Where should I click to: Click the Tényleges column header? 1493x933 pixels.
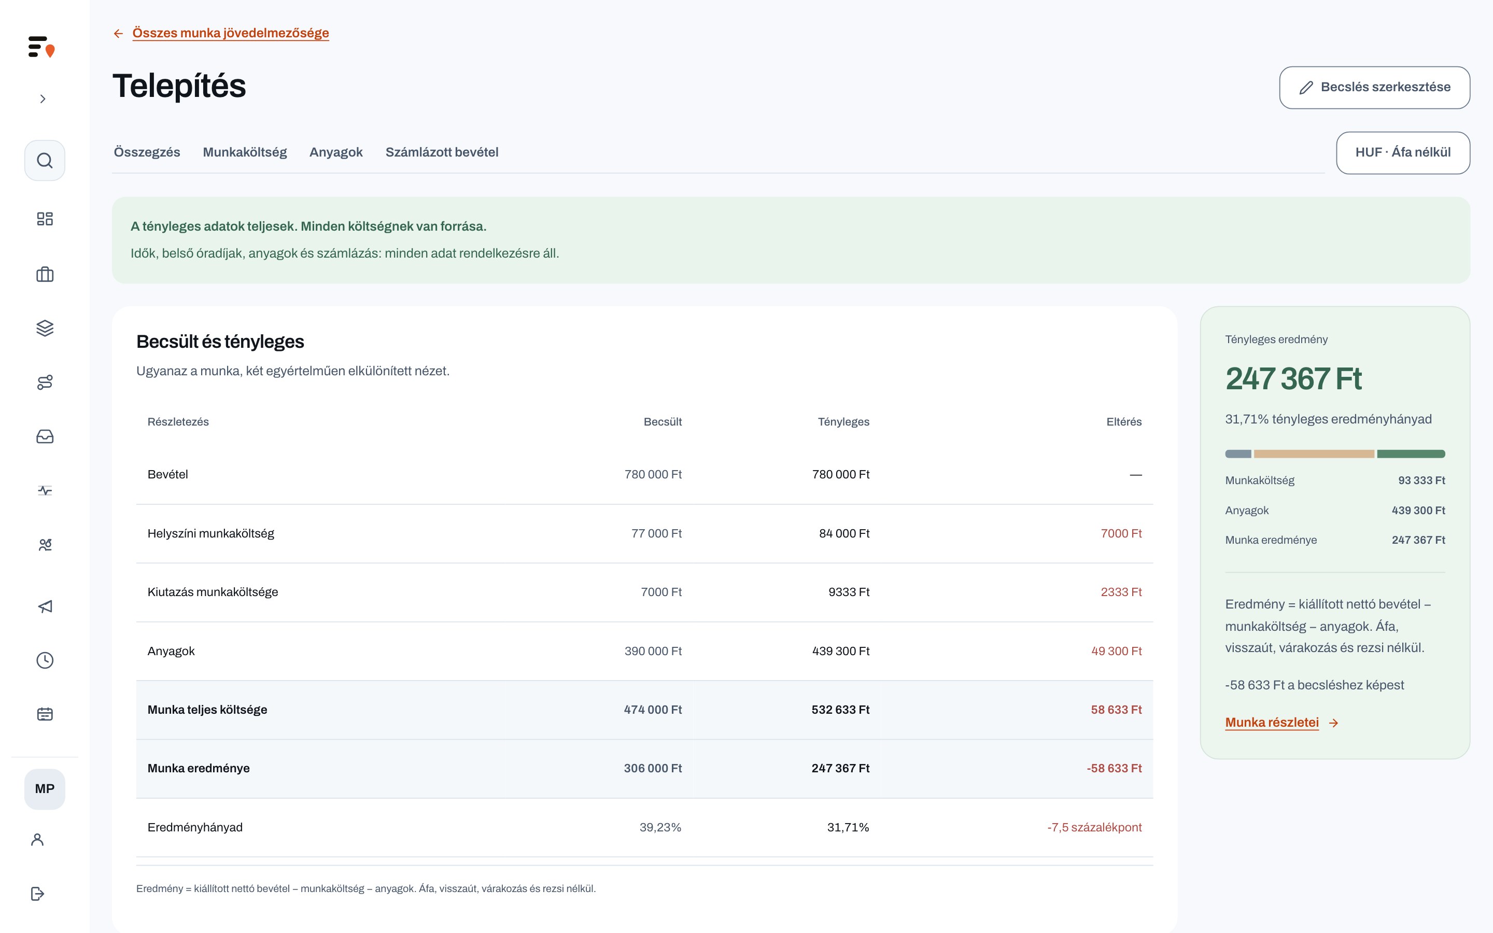pos(843,421)
